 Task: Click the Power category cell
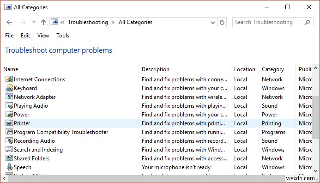269,115
